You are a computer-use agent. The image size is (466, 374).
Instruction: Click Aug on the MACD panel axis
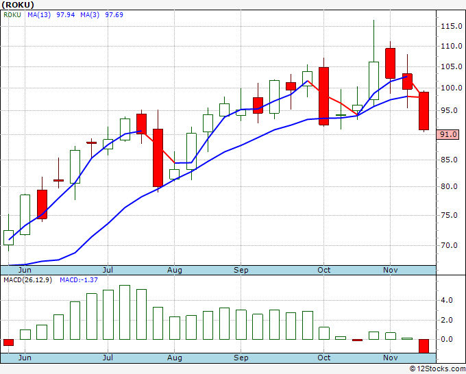tap(175, 358)
